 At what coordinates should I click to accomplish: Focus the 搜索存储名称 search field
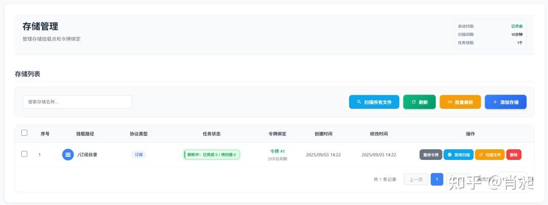[x=77, y=102]
